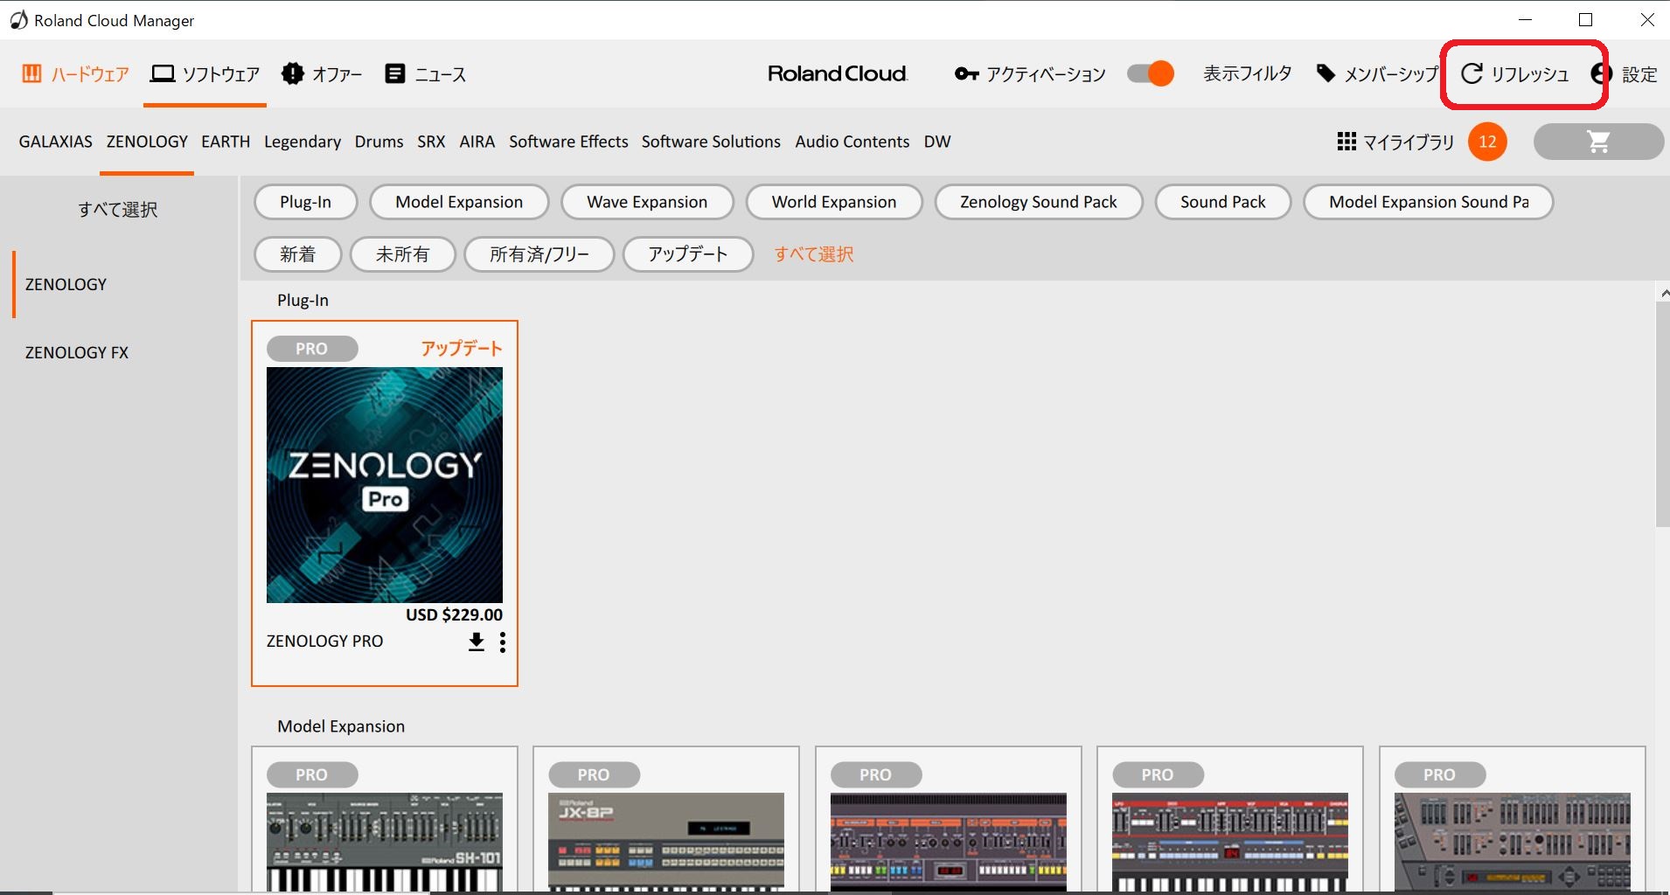Click the activation key icon
This screenshot has height=895, width=1670.
coord(966,74)
